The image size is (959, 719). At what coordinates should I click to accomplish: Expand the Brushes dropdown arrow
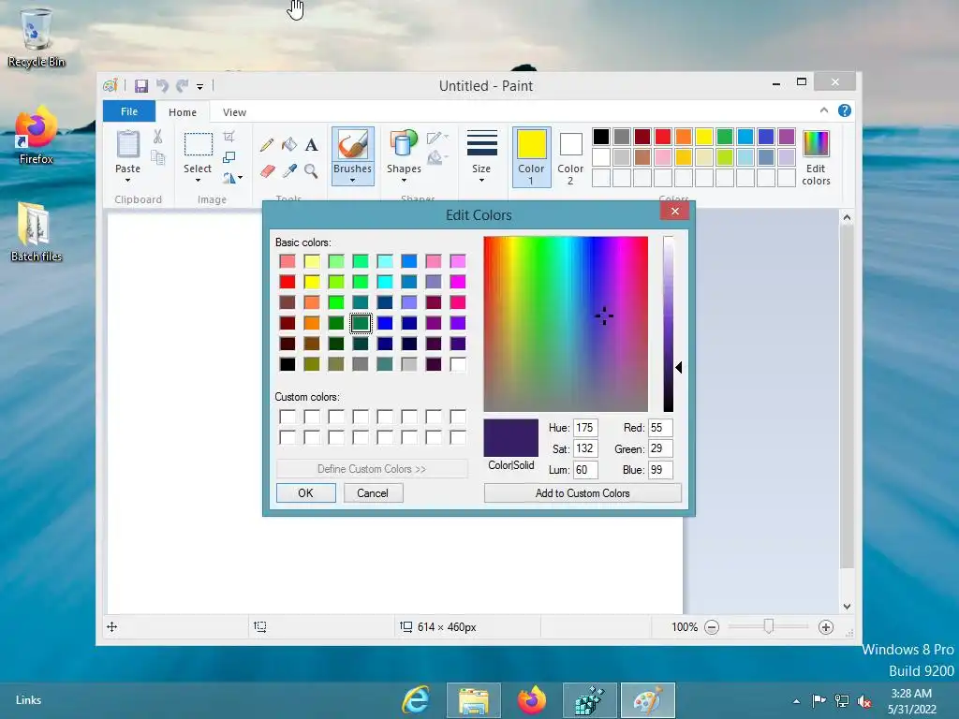pos(353,181)
